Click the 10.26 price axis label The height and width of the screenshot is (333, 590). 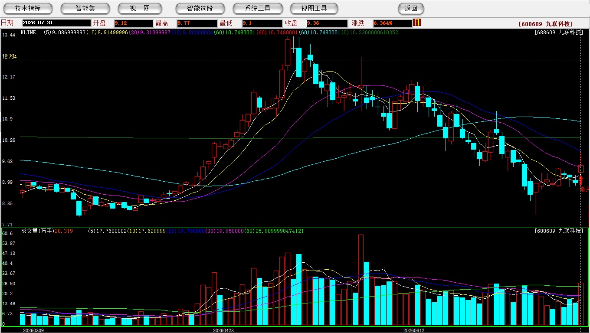(x=9, y=140)
